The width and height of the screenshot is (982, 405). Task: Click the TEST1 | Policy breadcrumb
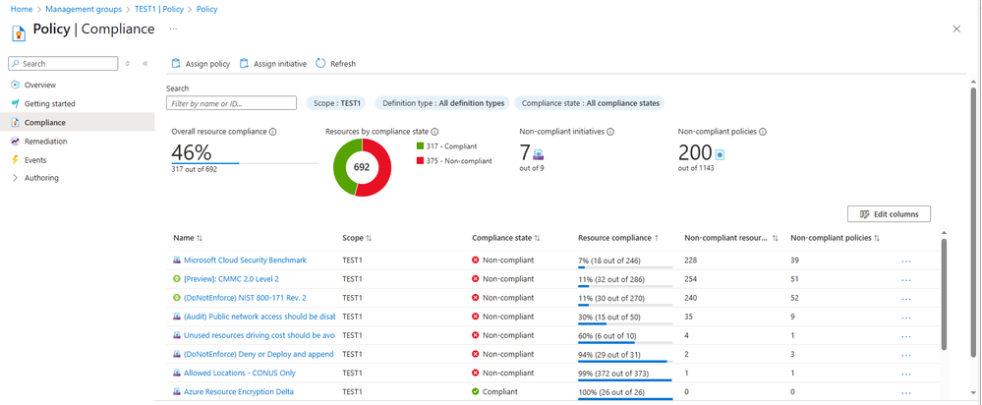click(x=158, y=10)
